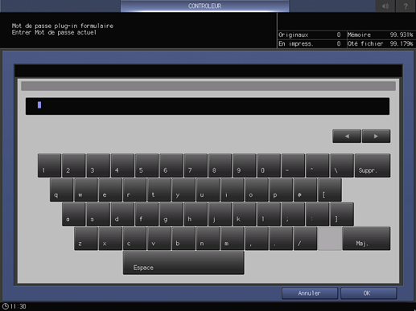Open the help question mark icon
The image size is (416, 311).
[x=406, y=6]
